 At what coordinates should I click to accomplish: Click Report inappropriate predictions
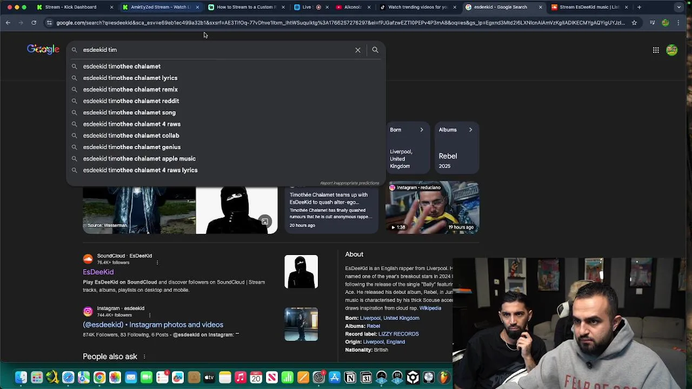[349, 183]
